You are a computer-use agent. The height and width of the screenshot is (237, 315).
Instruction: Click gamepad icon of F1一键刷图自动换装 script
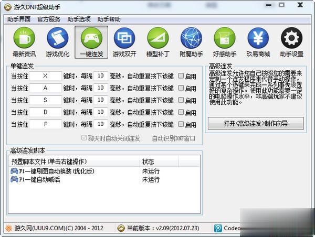[14, 171]
